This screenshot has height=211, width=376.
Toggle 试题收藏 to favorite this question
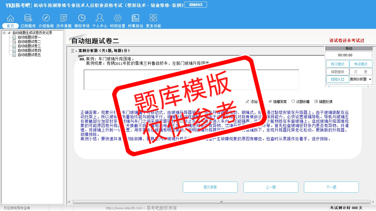point(301,102)
